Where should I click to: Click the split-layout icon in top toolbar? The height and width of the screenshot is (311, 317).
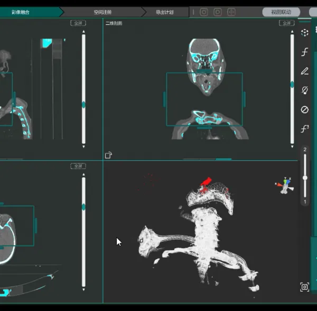click(231, 12)
